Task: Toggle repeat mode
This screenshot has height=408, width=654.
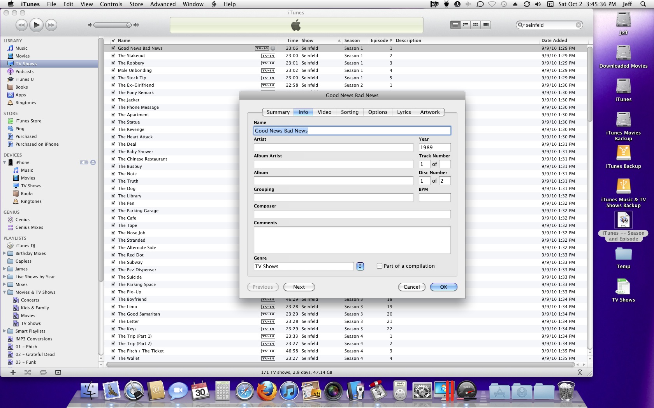Action: (42, 372)
